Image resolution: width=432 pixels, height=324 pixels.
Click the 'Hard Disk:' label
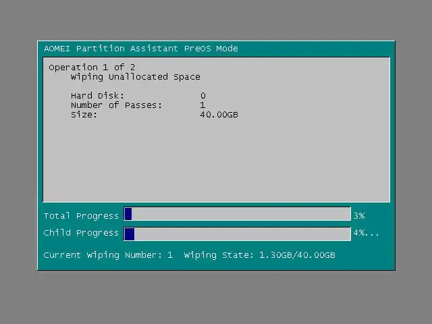pyautogui.click(x=97, y=96)
